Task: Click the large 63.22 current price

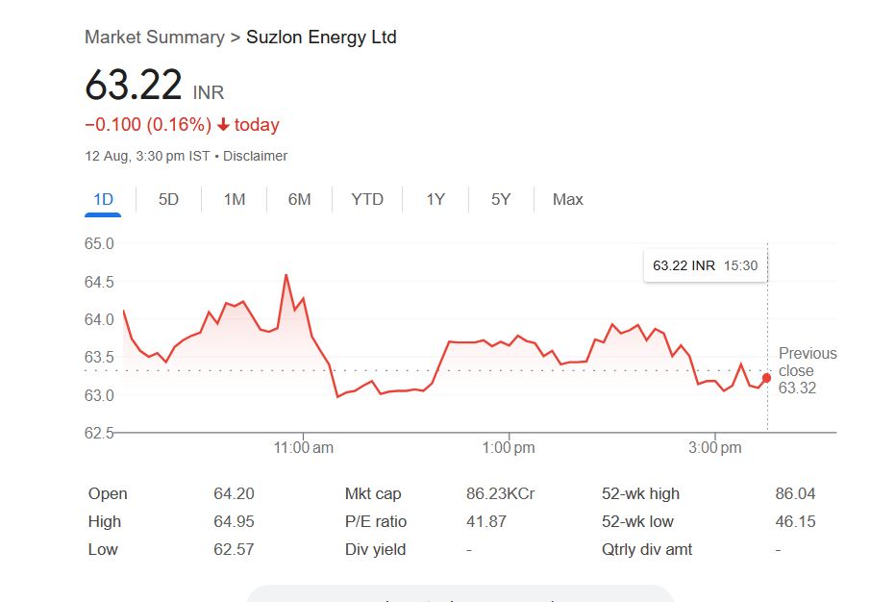Action: pyautogui.click(x=134, y=86)
